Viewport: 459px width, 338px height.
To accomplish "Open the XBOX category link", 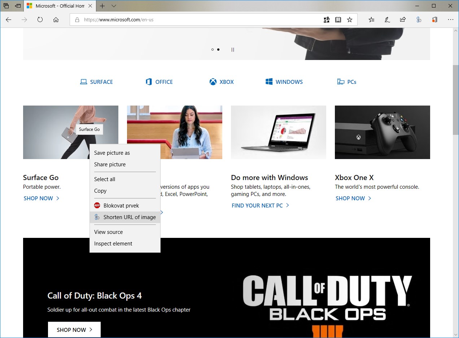I will pos(222,82).
